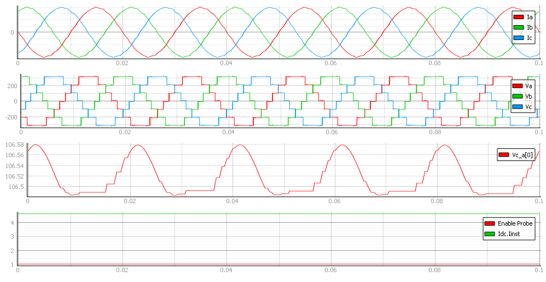Screen dimensions: 546x282
Task: Select the Ic label in current legend
Action: point(530,38)
